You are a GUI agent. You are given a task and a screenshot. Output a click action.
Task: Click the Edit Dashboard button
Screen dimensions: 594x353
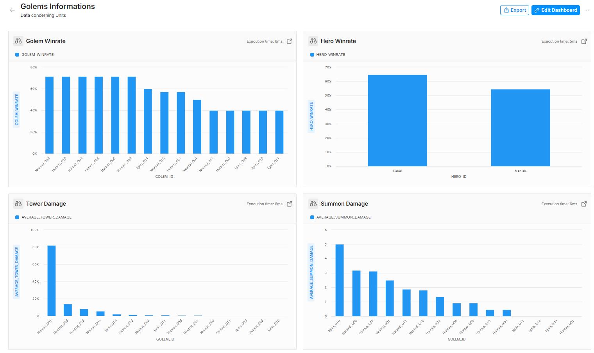click(555, 10)
